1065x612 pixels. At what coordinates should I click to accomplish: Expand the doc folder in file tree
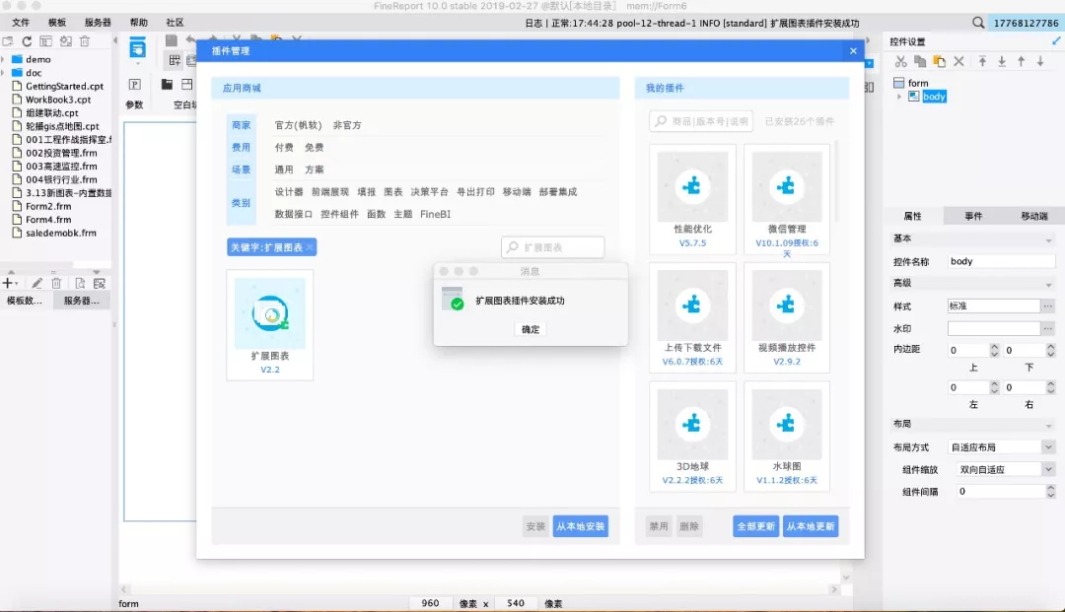[x=3, y=73]
